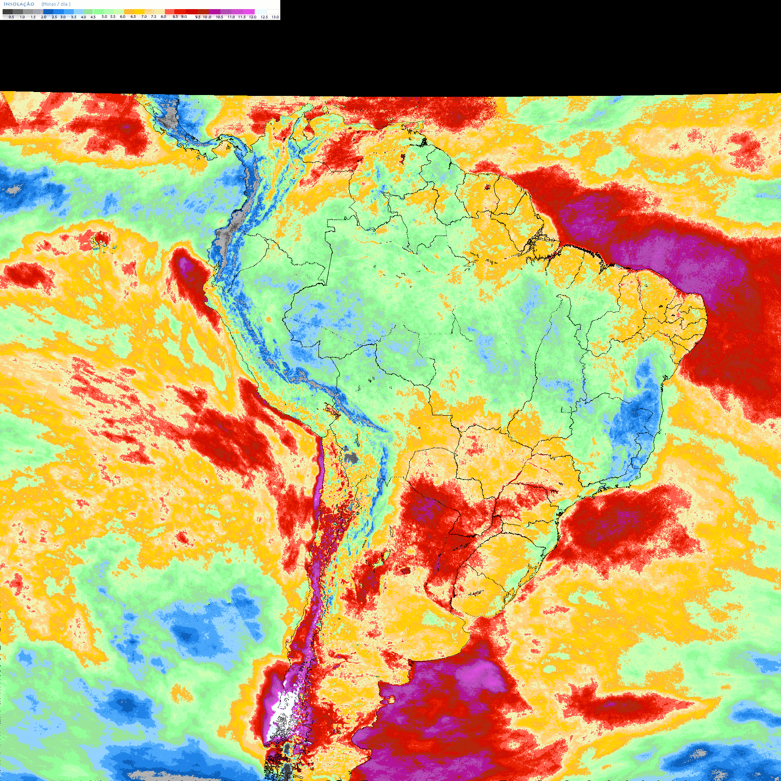Screen dimensions: 781x781
Task: Click the 6.0 legend value
Action: click(122, 16)
